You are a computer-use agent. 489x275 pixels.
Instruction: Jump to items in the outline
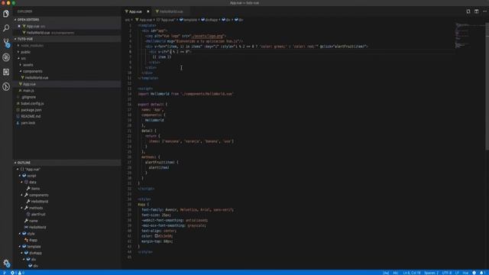[x=35, y=189]
